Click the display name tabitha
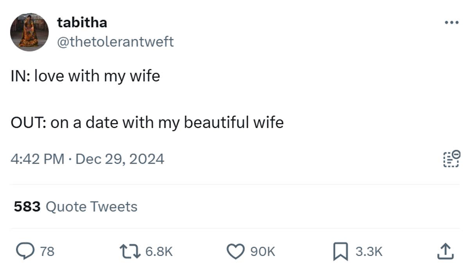 [x=82, y=23]
